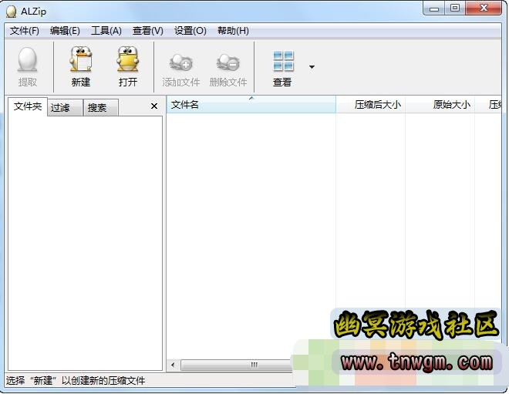Minimize the ALZip window

pos(434,8)
